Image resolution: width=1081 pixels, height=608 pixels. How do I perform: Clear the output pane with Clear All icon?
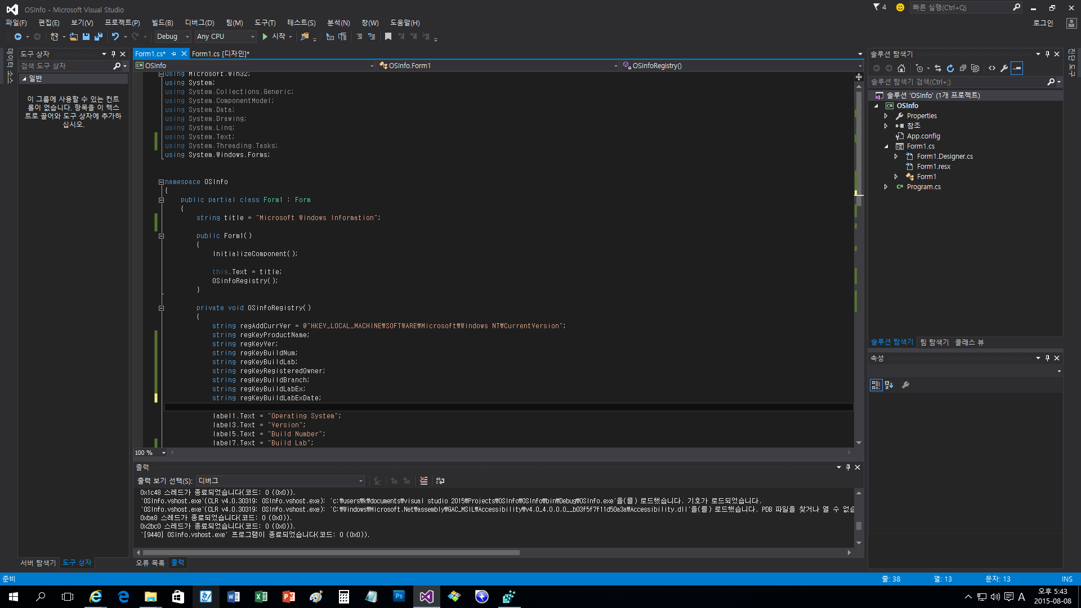(x=424, y=481)
